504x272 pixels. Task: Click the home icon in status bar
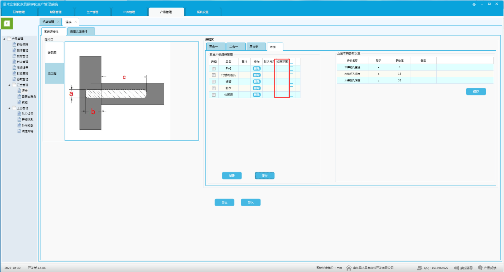click(x=349, y=268)
